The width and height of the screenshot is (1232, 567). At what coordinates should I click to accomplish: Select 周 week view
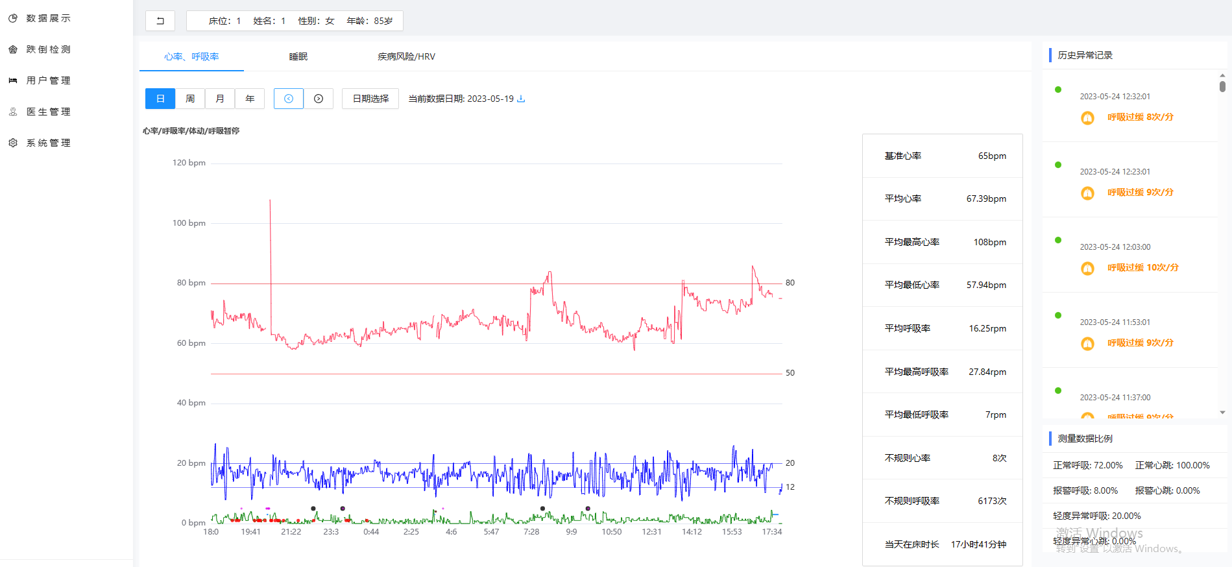(x=190, y=99)
